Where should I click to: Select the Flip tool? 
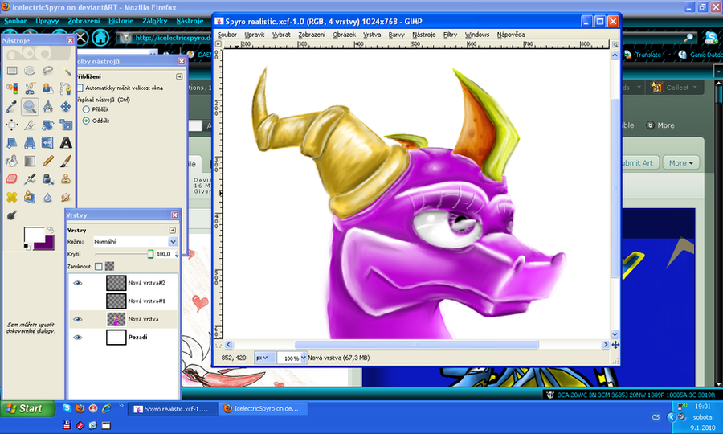(48, 143)
